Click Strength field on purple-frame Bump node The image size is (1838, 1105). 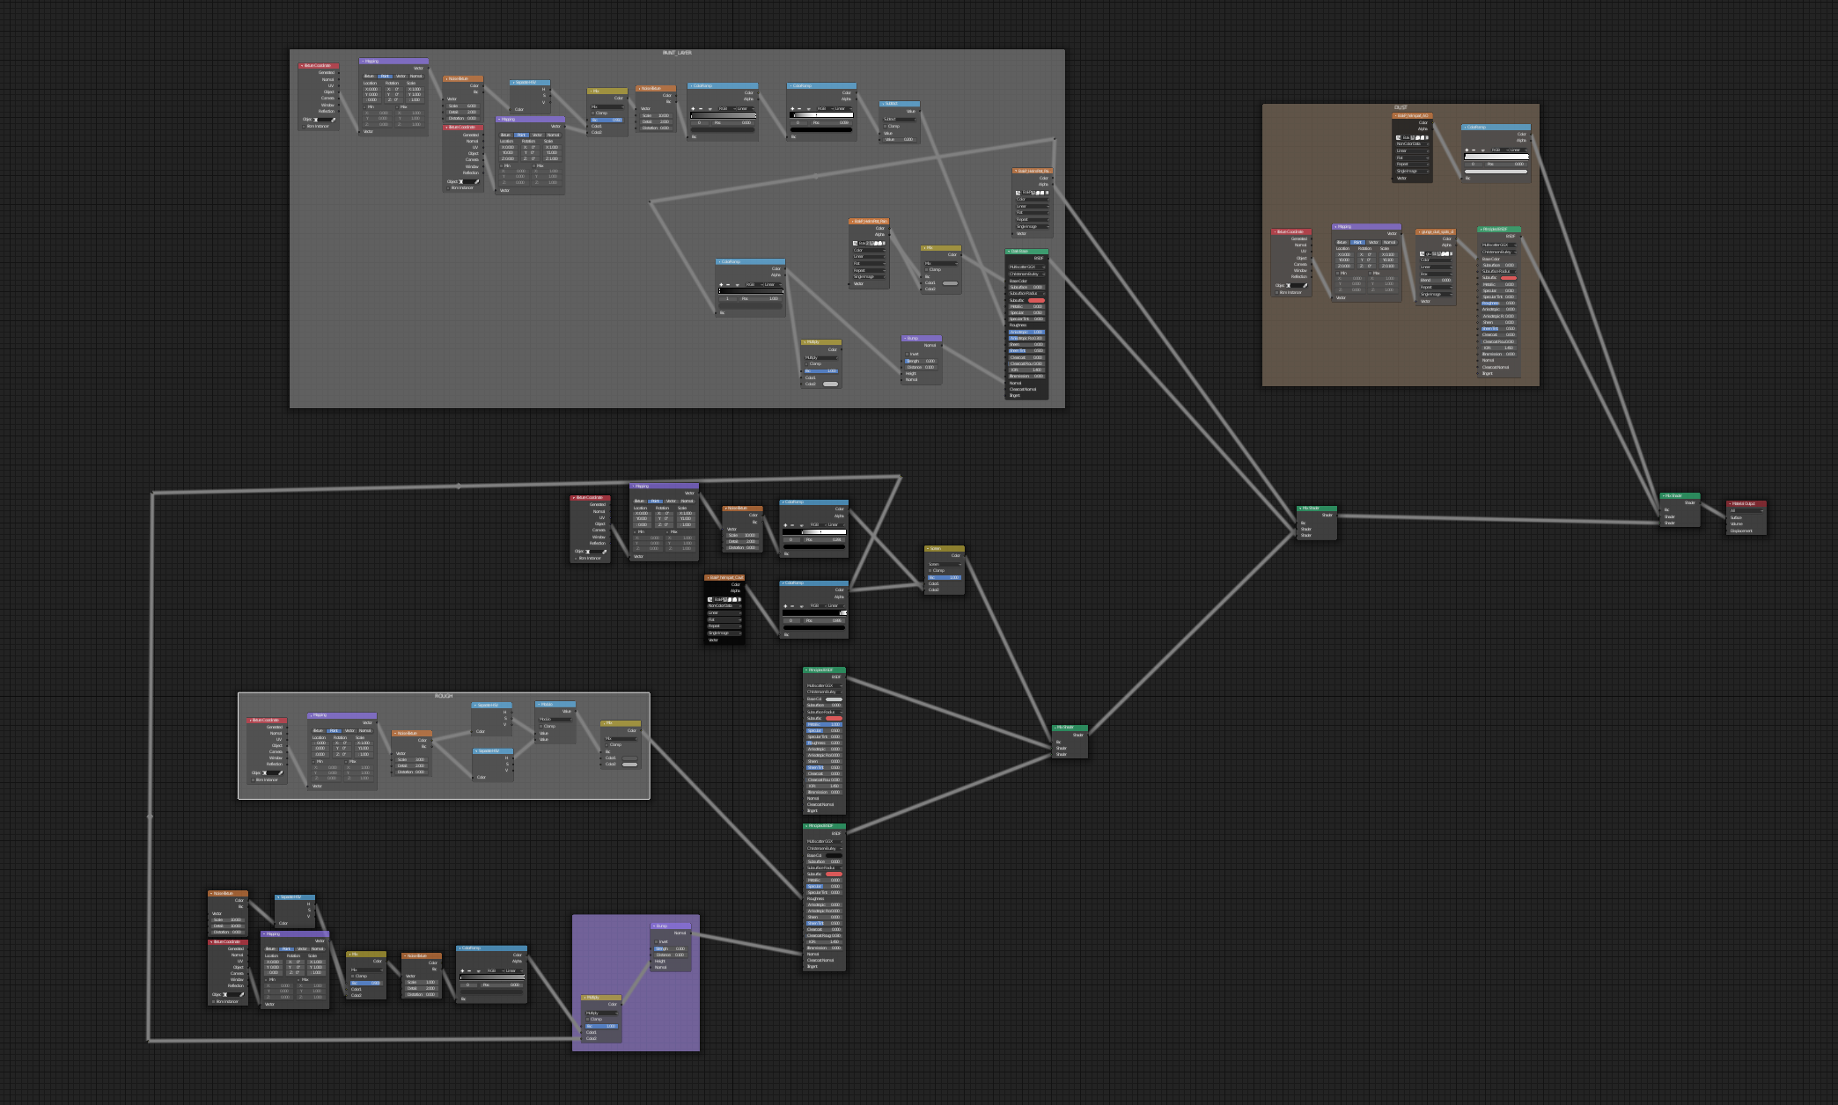671,948
